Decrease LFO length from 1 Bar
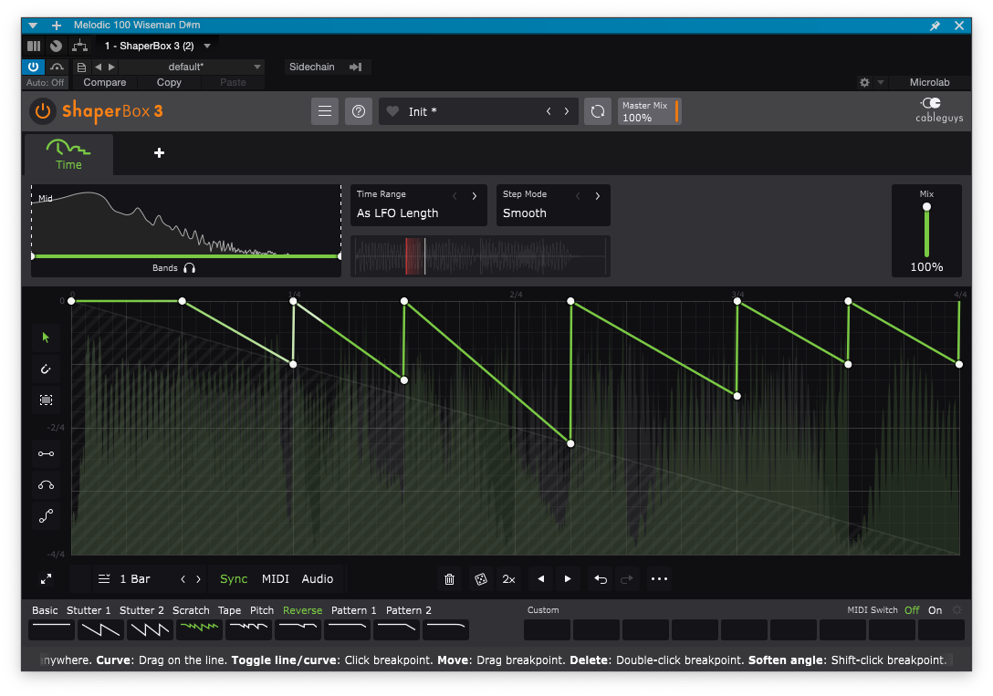The width and height of the screenshot is (993, 696). [183, 579]
